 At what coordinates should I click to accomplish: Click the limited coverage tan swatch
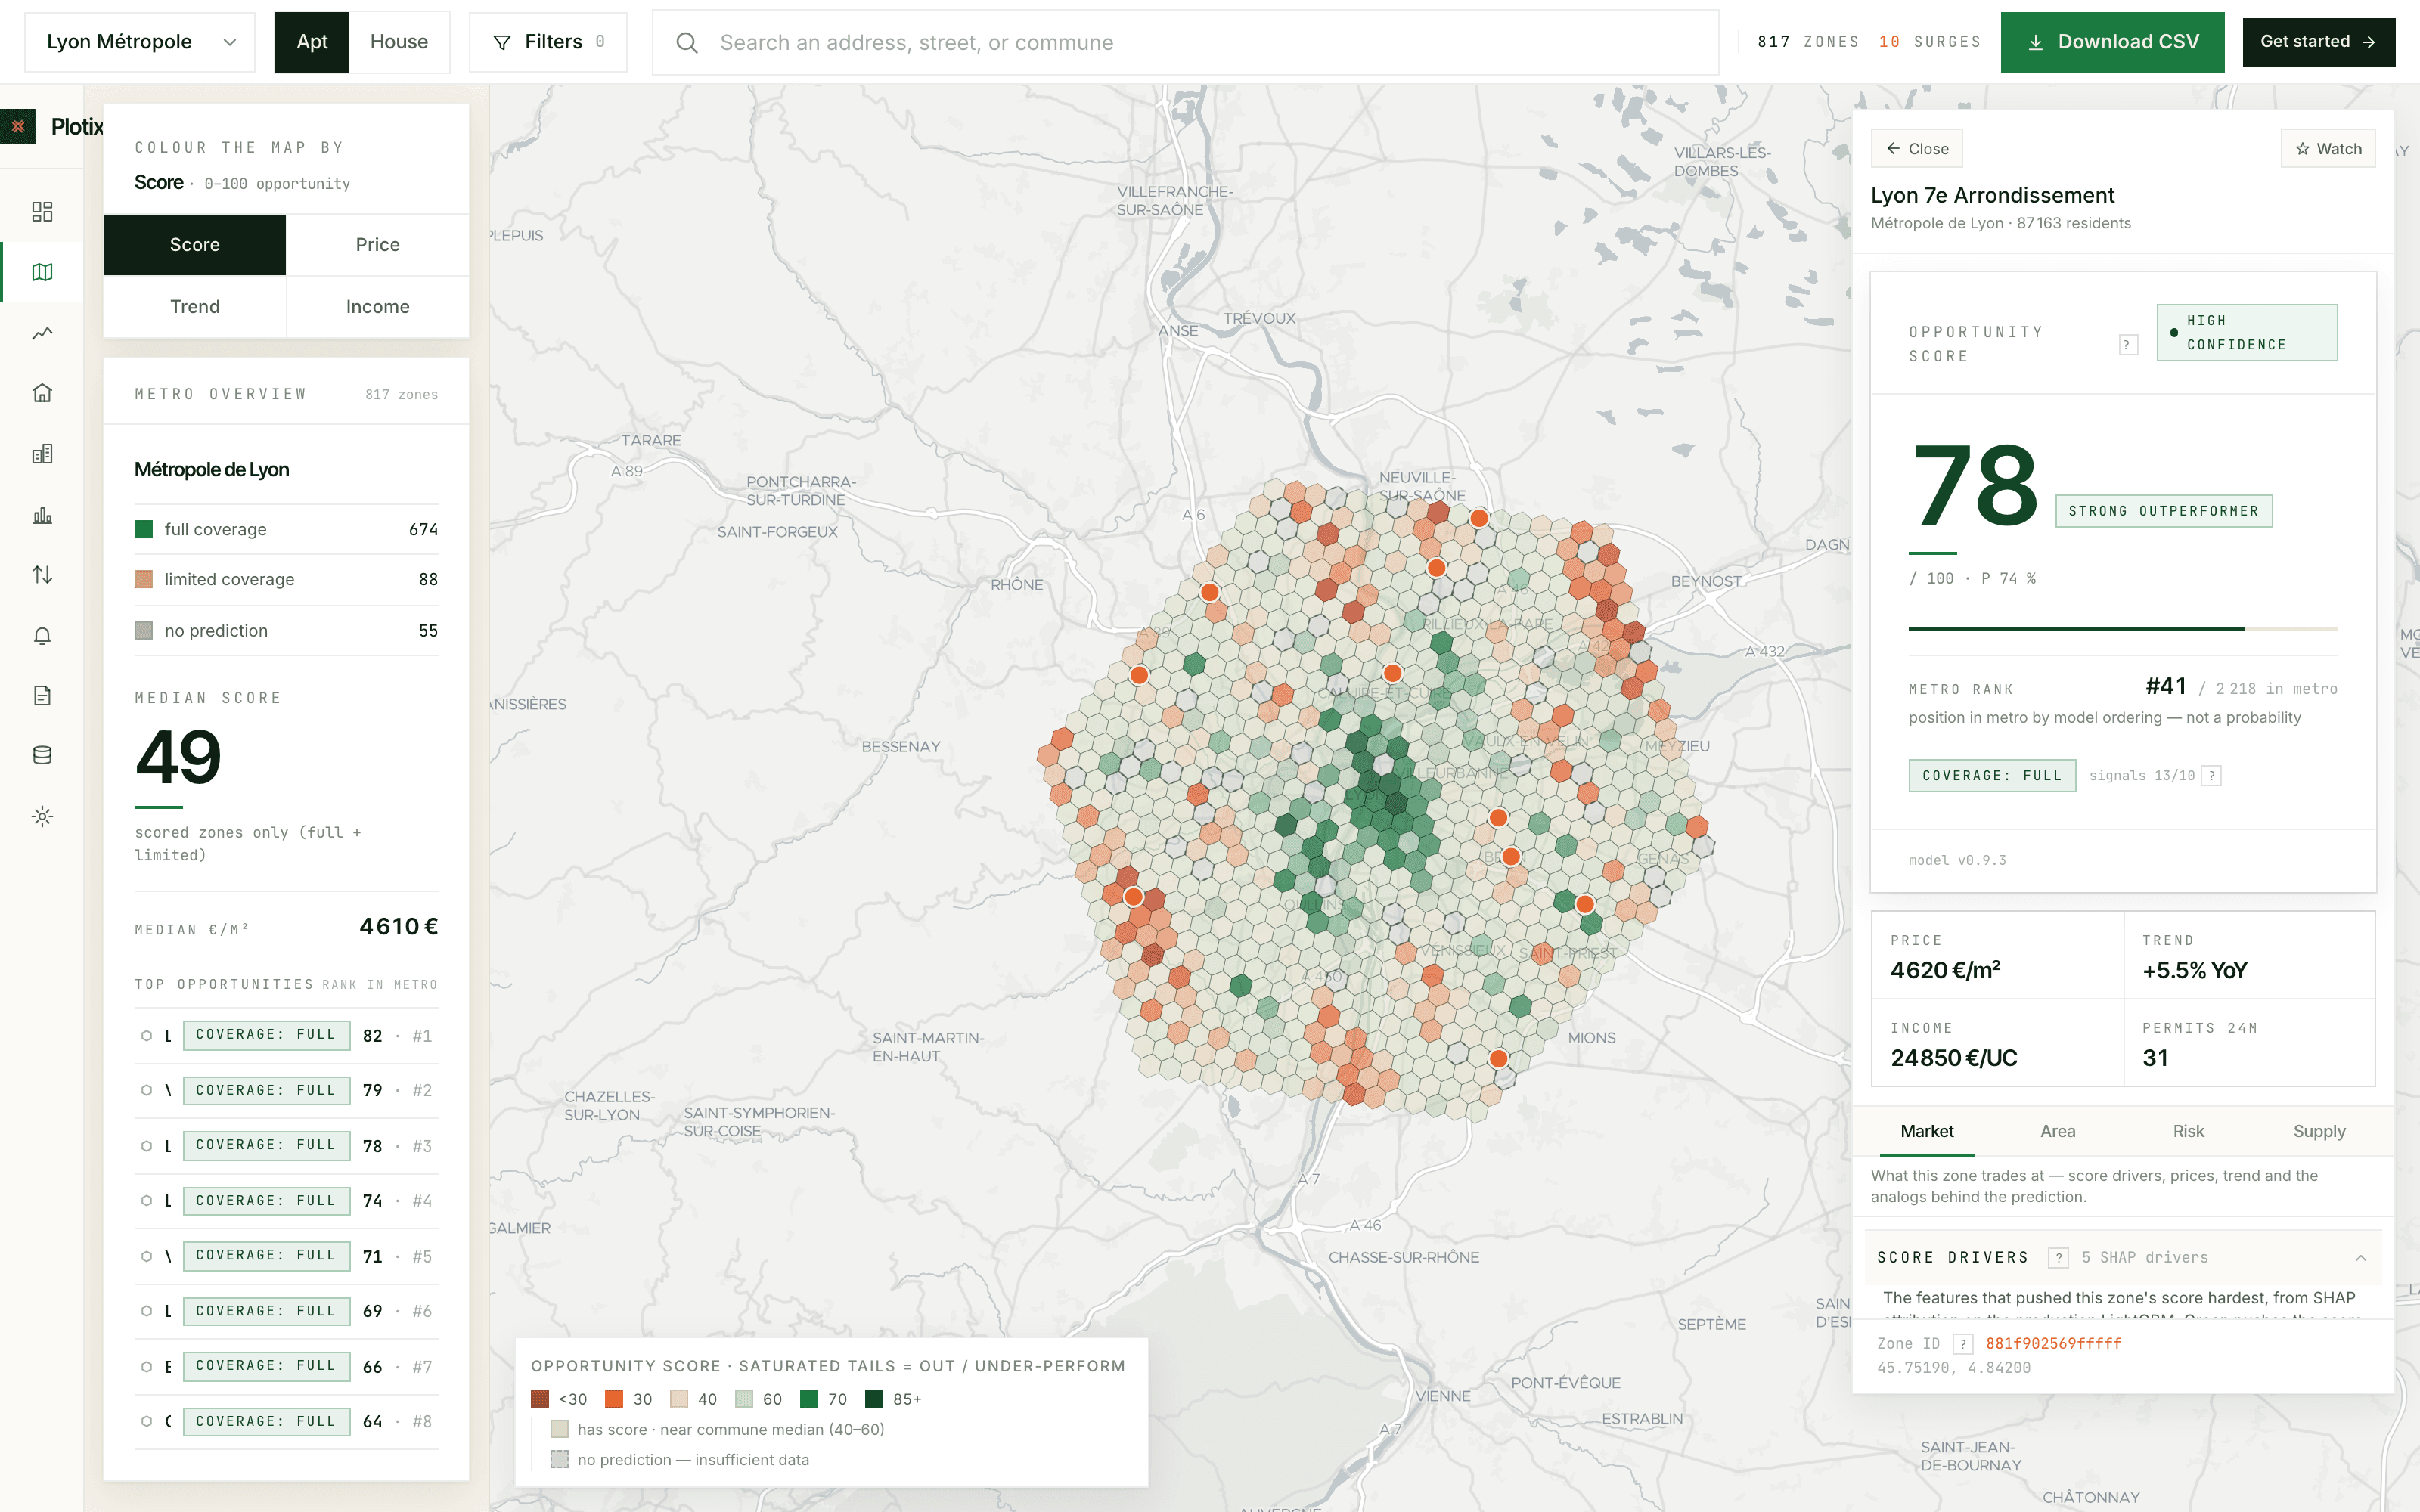(x=144, y=579)
